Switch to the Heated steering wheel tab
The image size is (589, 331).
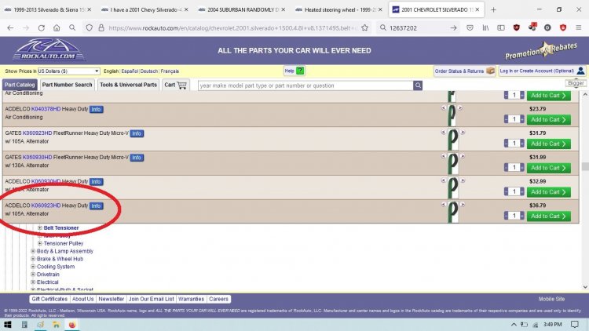pyautogui.click(x=338, y=9)
